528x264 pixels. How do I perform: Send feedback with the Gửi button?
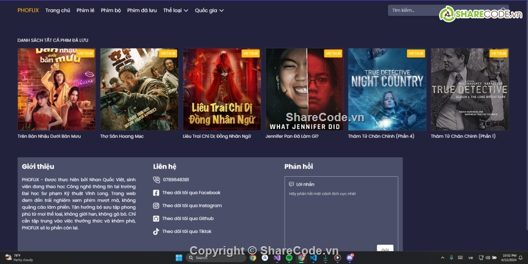385,250
